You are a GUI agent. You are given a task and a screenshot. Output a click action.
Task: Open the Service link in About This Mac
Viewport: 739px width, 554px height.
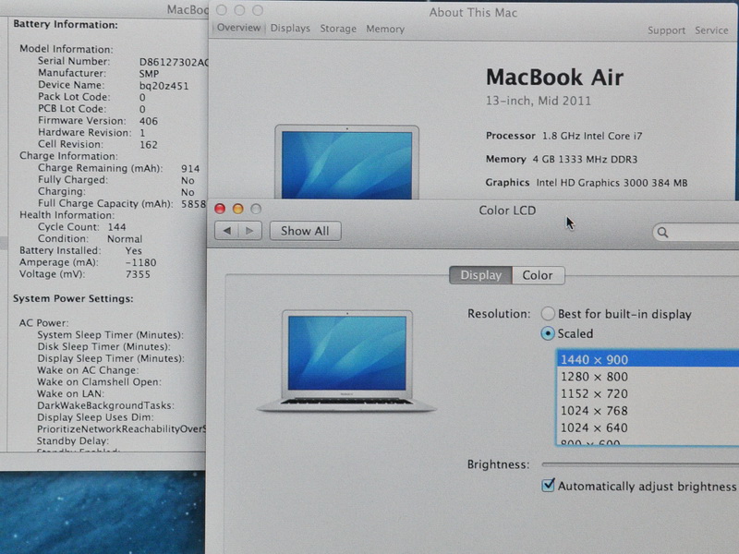click(711, 30)
